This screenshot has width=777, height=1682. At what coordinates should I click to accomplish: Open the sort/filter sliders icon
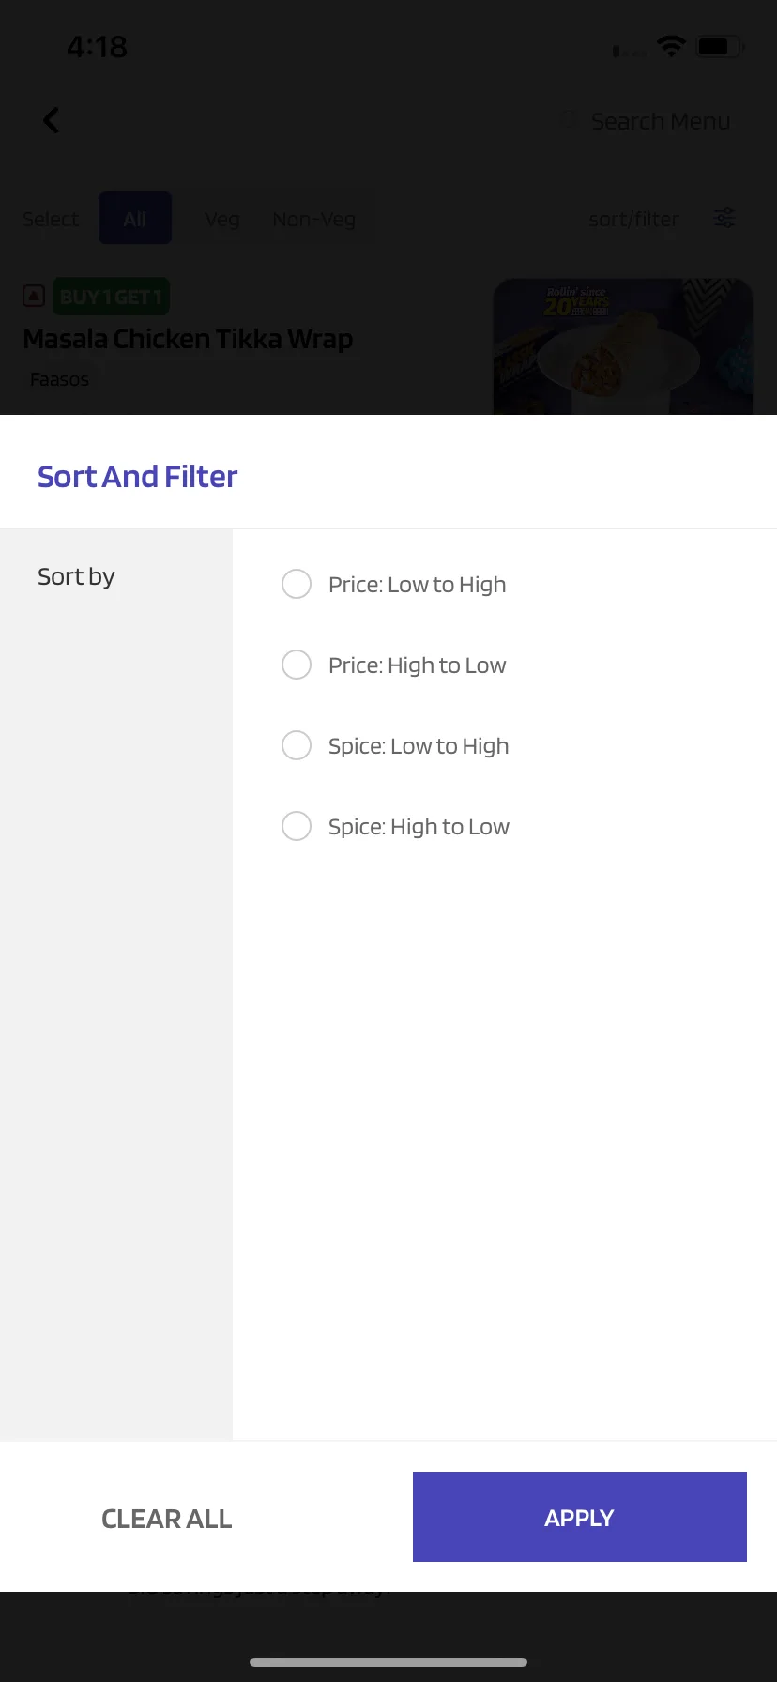coord(724,219)
